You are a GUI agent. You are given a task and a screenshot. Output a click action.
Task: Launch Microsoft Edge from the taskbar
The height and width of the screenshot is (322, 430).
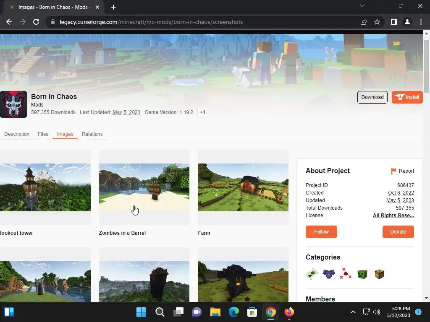[x=233, y=312]
